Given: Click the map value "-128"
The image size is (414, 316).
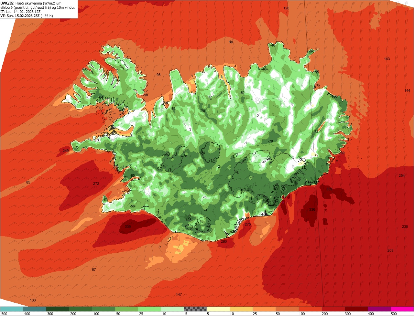Looking at the screenshot, I should (x=188, y=220).
